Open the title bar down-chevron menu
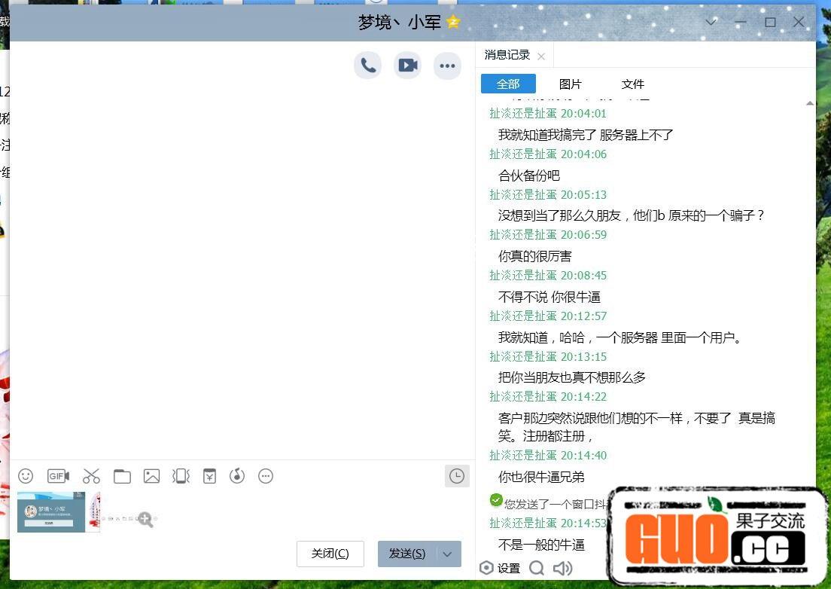831x589 pixels. [x=711, y=23]
